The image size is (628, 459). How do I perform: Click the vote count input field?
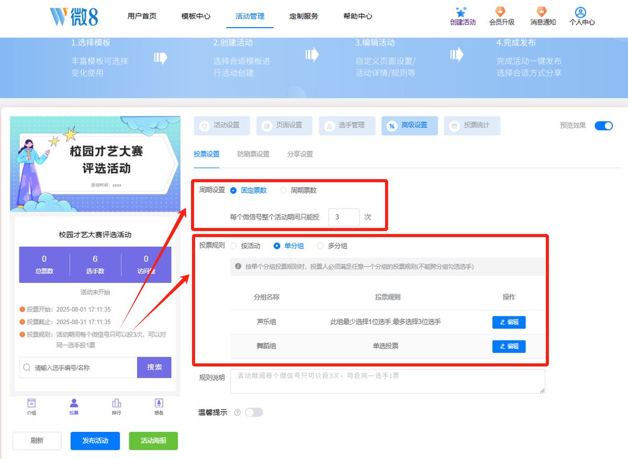(344, 217)
